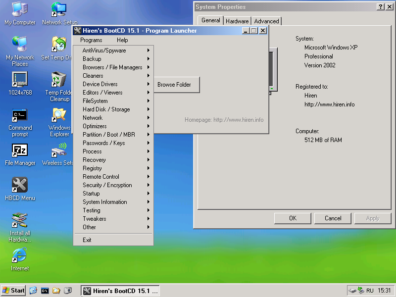The width and height of the screenshot is (396, 297).
Task: Expand the Network submenu
Action: (x=113, y=118)
